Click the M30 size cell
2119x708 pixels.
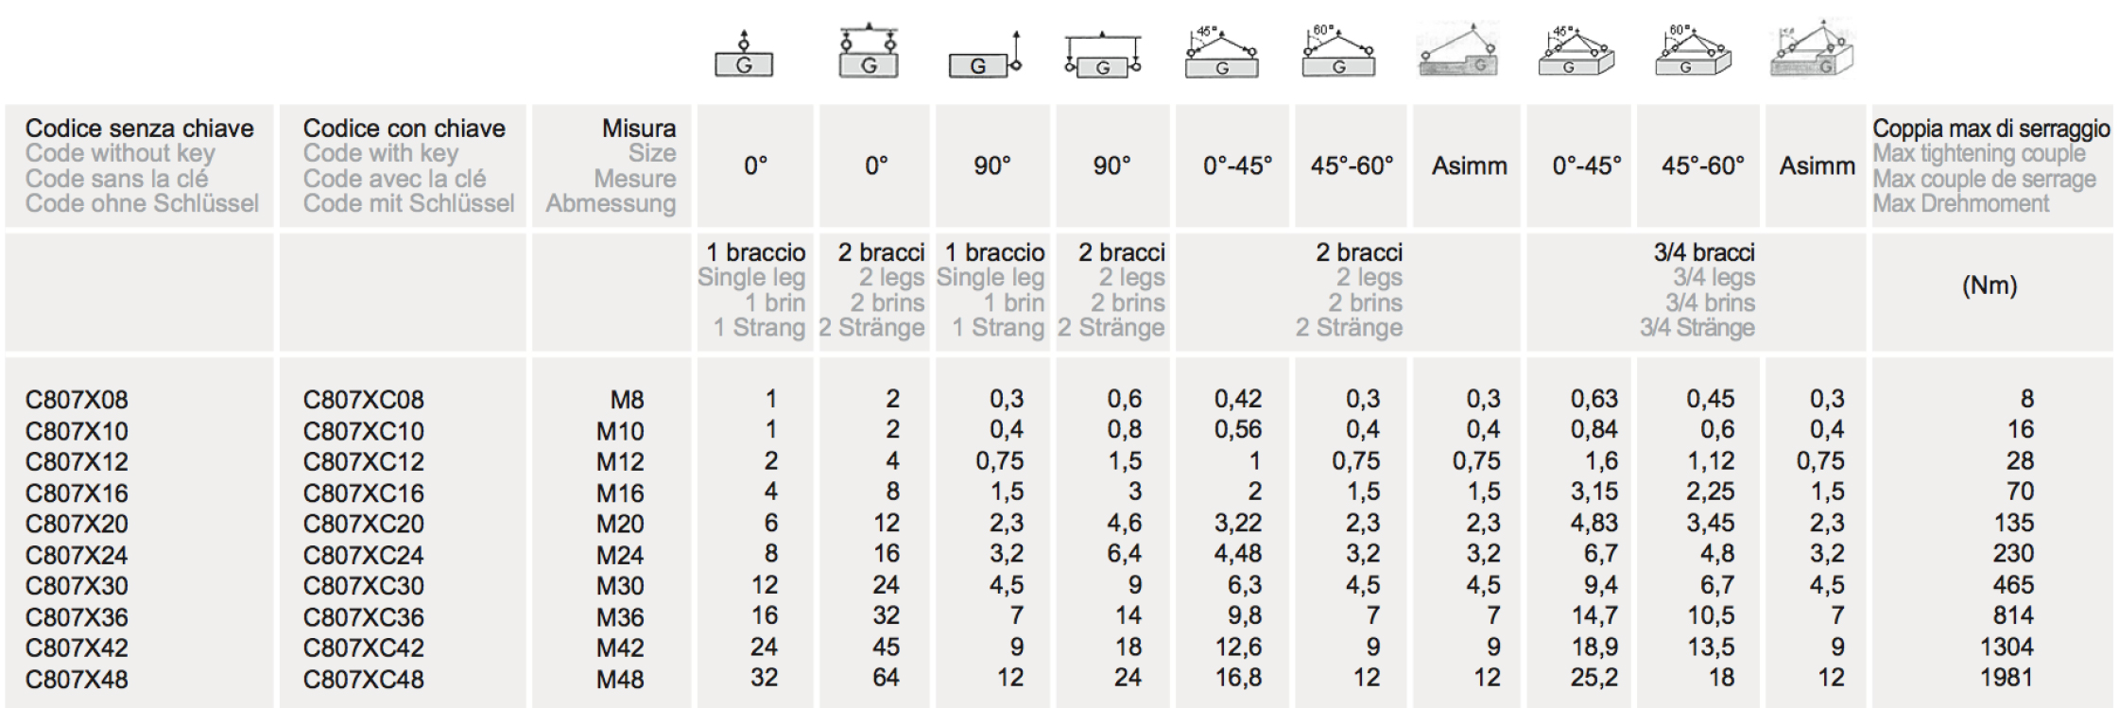(620, 586)
